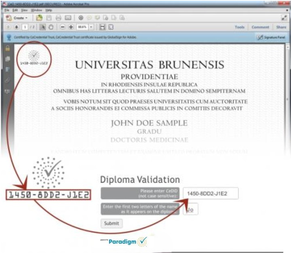Zoom out with minus button

[x=63, y=27]
